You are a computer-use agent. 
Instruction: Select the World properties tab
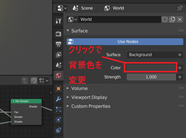pos(58,75)
